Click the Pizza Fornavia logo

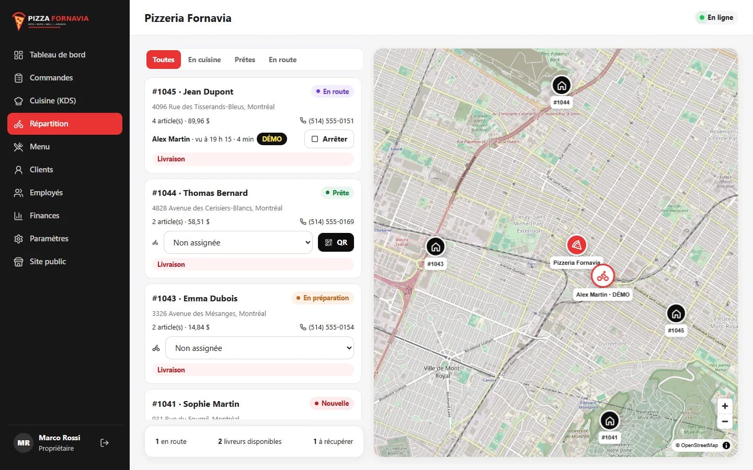(50, 21)
